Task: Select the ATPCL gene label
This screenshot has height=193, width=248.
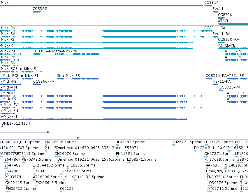Action: click(x=223, y=21)
